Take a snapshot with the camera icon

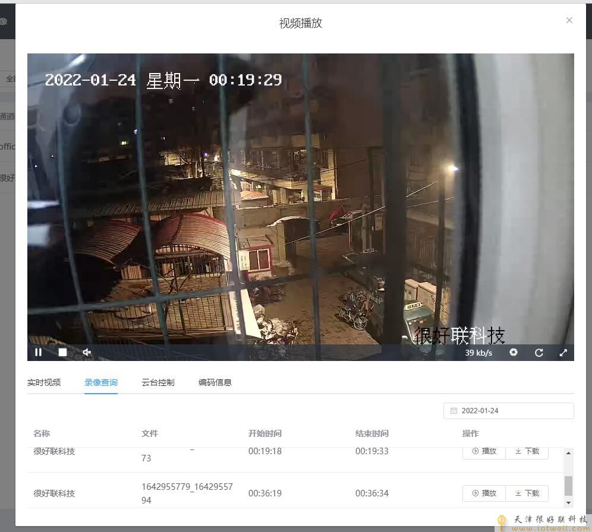513,352
